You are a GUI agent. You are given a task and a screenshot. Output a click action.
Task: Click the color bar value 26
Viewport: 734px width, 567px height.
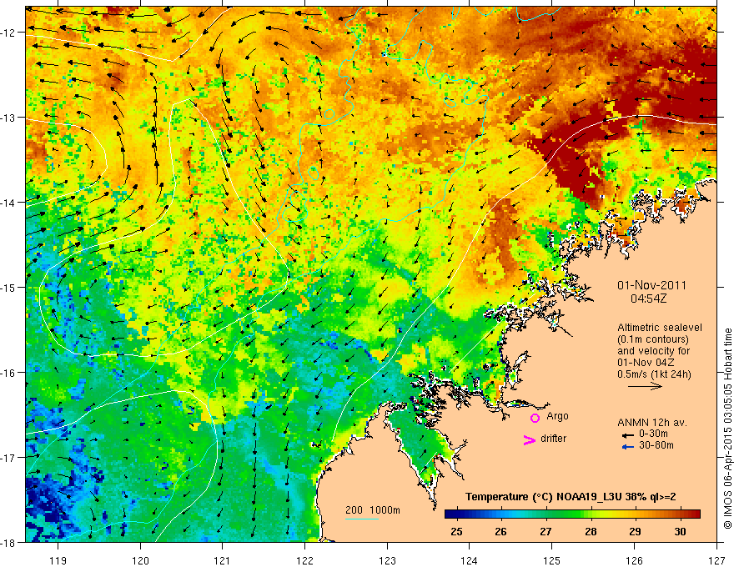(x=501, y=531)
